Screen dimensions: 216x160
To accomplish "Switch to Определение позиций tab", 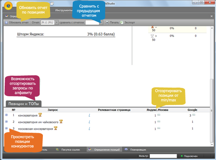I will click(104, 149).
